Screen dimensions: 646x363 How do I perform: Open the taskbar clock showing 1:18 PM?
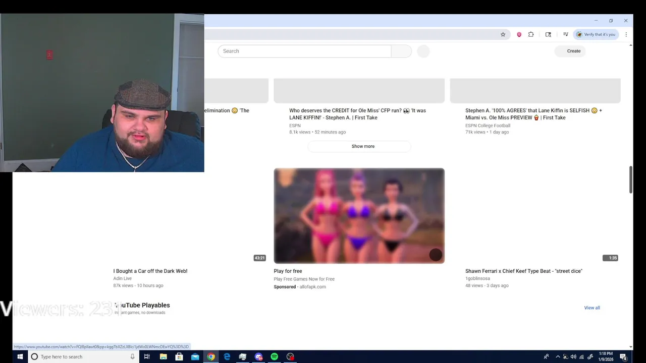click(x=606, y=356)
